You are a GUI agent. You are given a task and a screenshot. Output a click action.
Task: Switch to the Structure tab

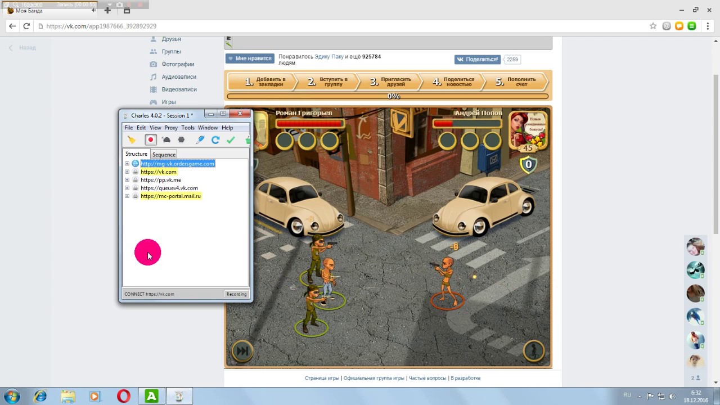point(136,154)
